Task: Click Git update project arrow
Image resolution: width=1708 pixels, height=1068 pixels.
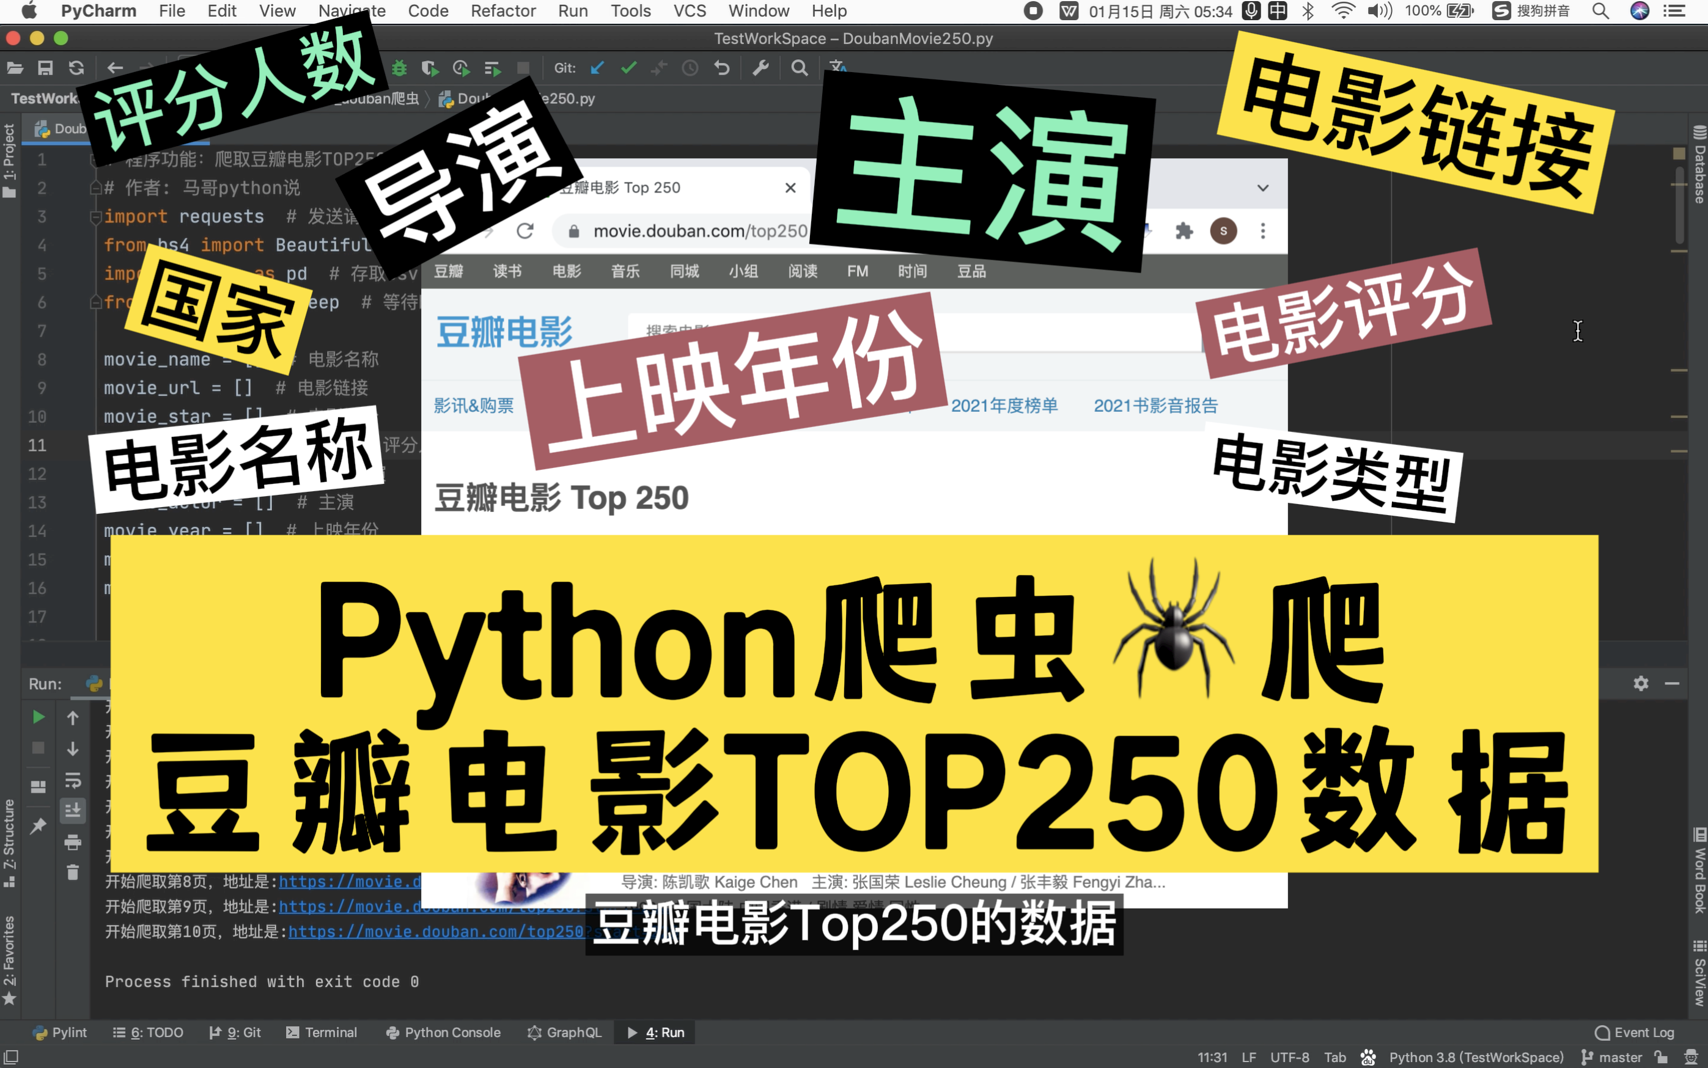Action: point(597,68)
